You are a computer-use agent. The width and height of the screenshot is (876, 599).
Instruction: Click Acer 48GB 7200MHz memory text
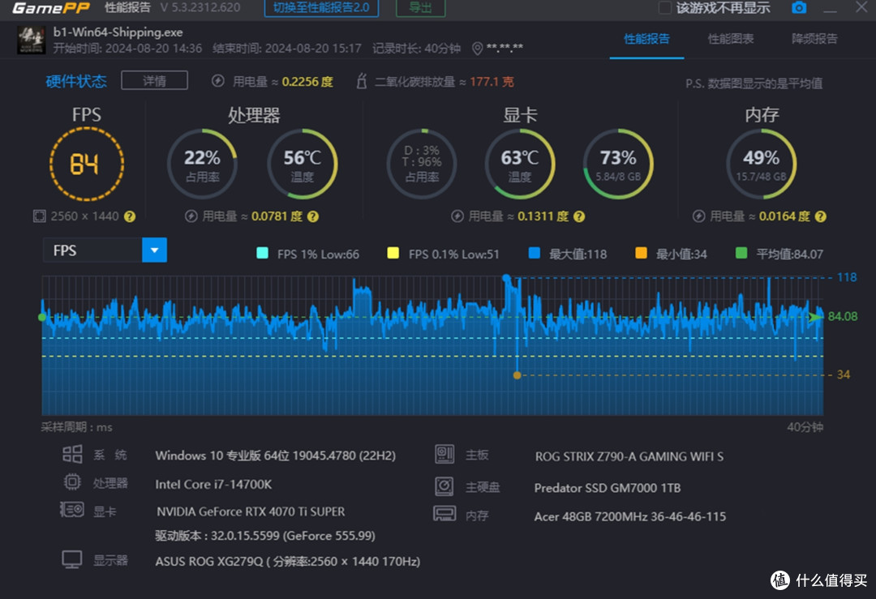click(x=630, y=516)
